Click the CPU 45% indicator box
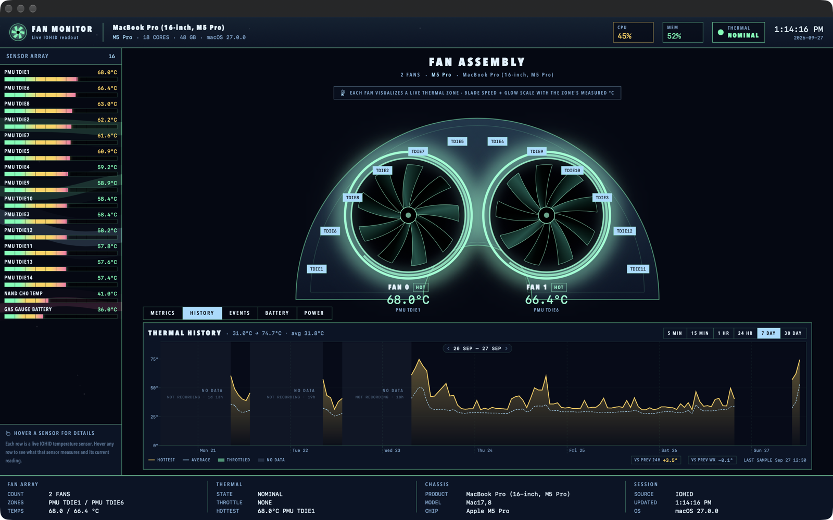The width and height of the screenshot is (833, 520). tap(633, 32)
